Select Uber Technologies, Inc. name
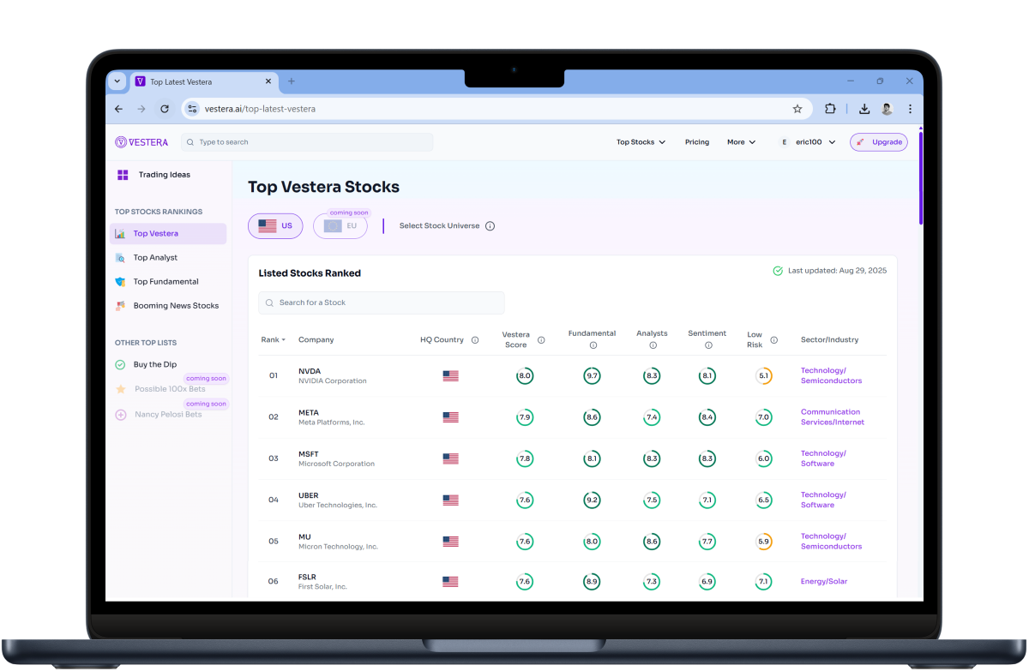The image size is (1029, 671). click(x=338, y=505)
